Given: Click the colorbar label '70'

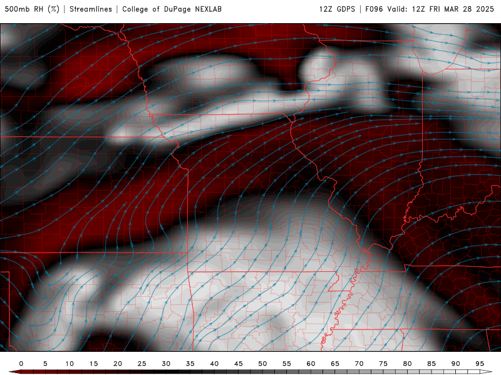Looking at the screenshot, I should (x=359, y=364).
